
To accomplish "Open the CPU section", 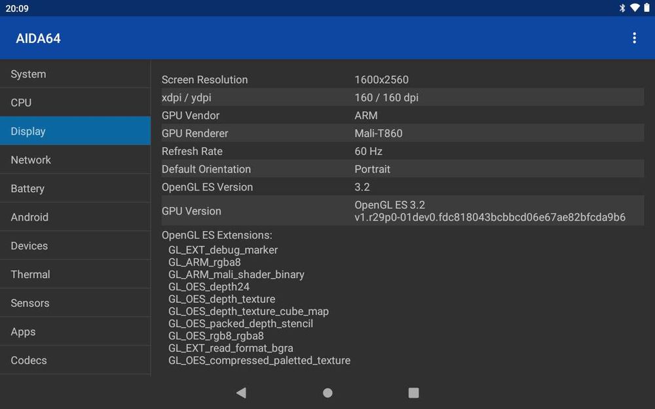I will tap(75, 102).
